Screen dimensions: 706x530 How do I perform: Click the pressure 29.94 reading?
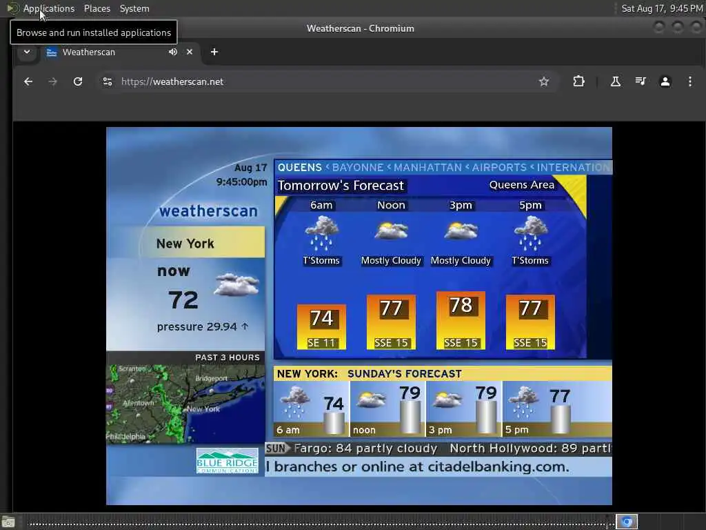click(x=203, y=326)
